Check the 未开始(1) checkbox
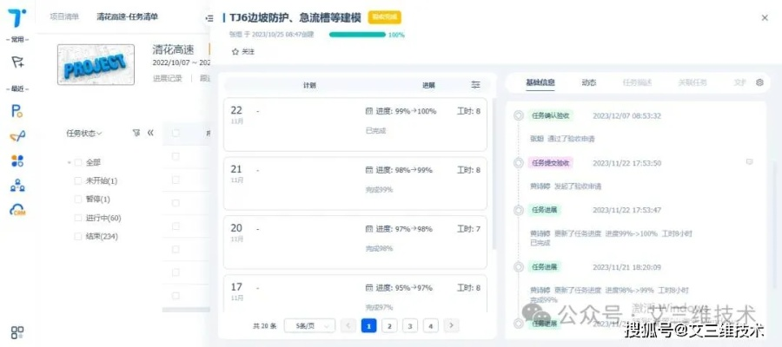Screen dimensions: 782x347 pos(78,180)
